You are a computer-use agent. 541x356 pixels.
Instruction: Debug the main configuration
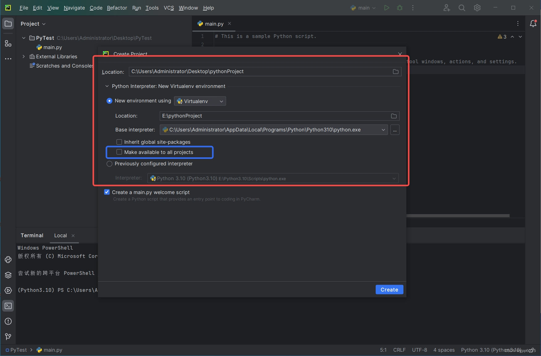click(x=400, y=8)
